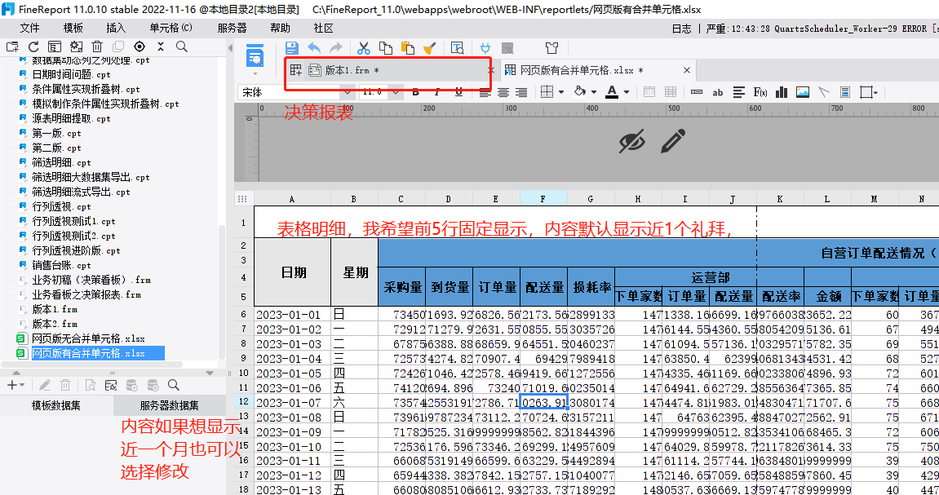Insert formula using the F(x) icon
Viewport: 939px width, 495px height.
coord(760,92)
